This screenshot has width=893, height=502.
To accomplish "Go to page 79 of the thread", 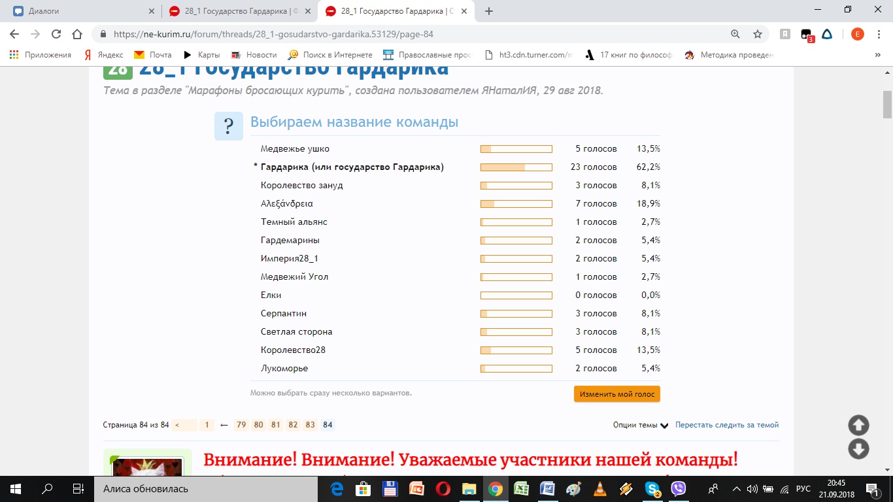I will (x=241, y=425).
